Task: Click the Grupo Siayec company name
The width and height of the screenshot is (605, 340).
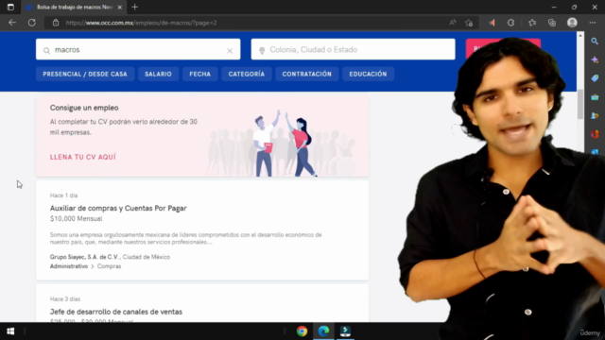Action: coord(84,257)
